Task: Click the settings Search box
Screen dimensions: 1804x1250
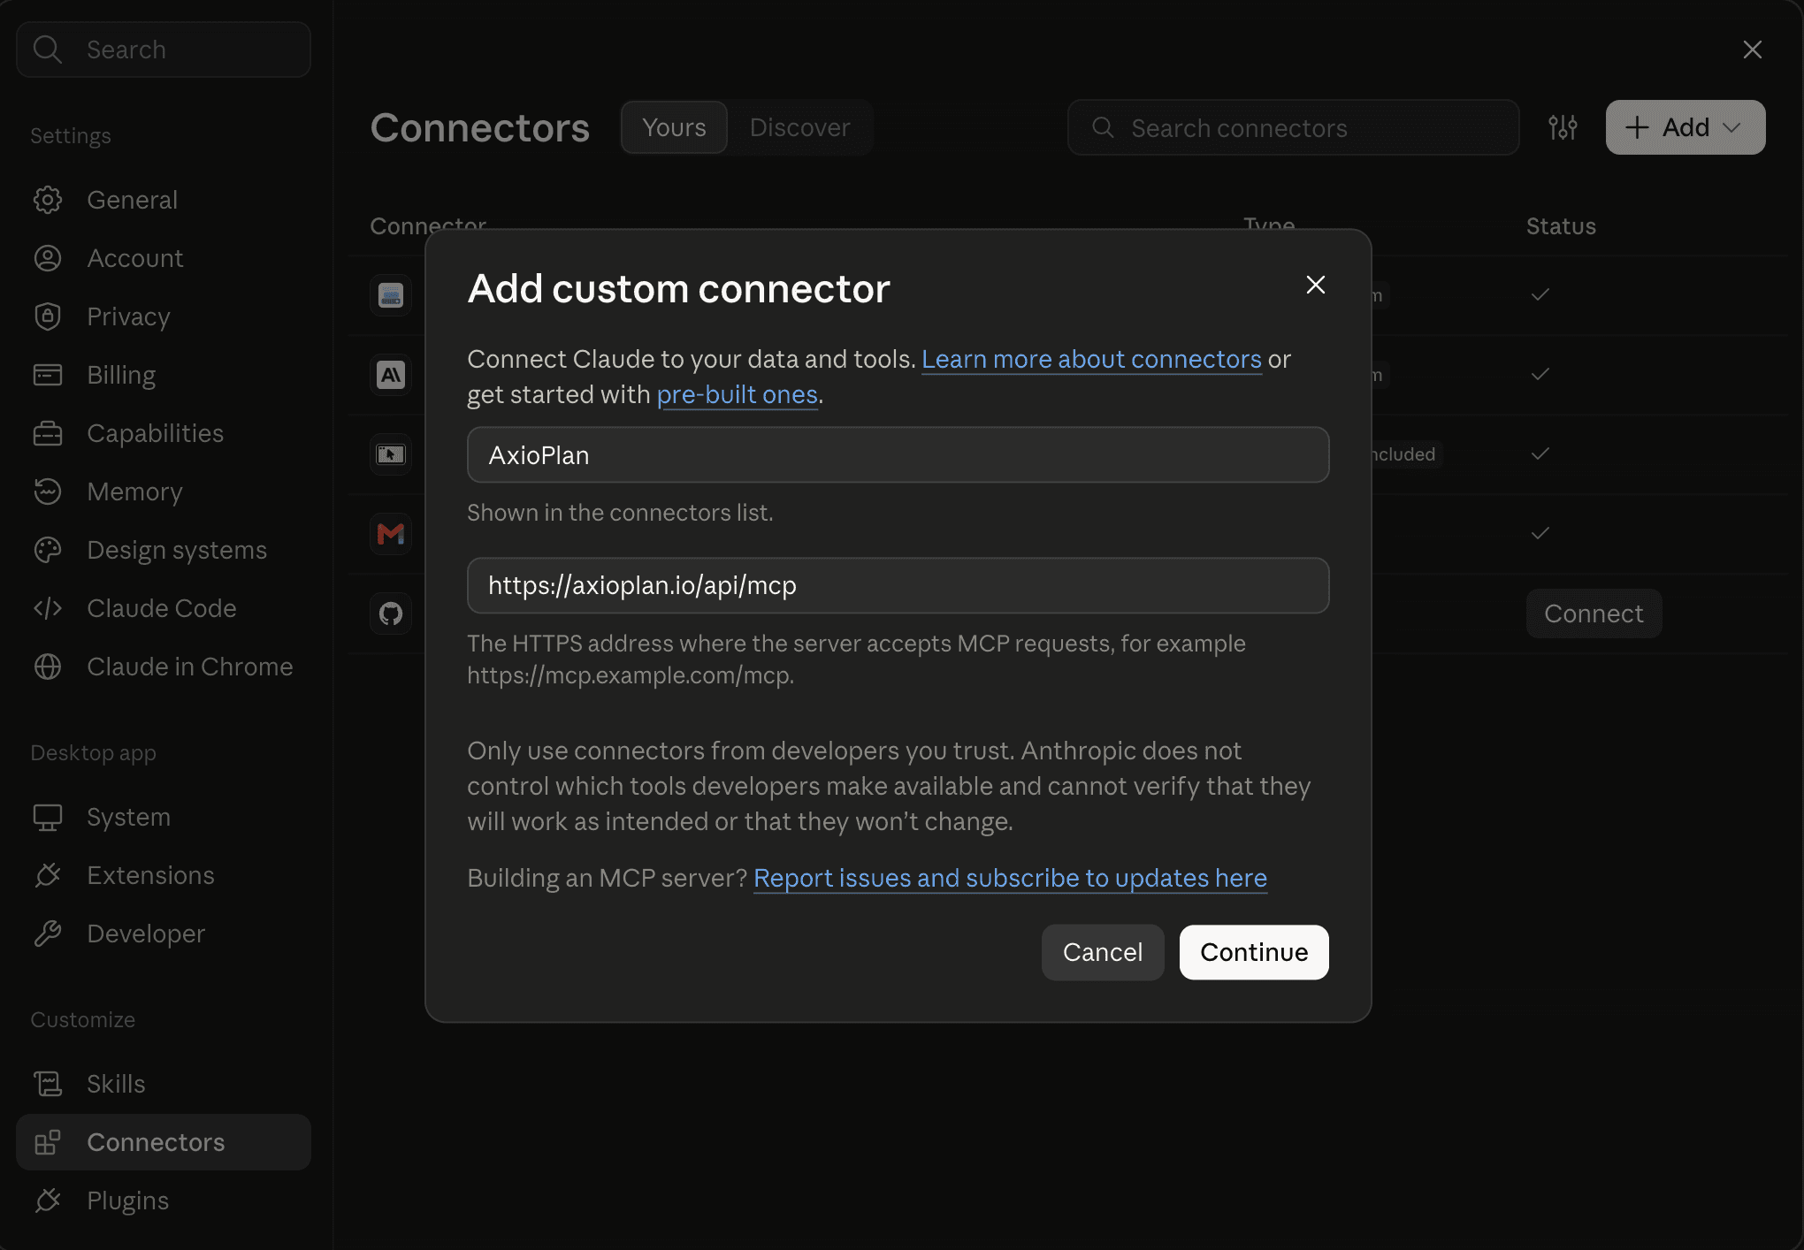Action: click(x=164, y=50)
